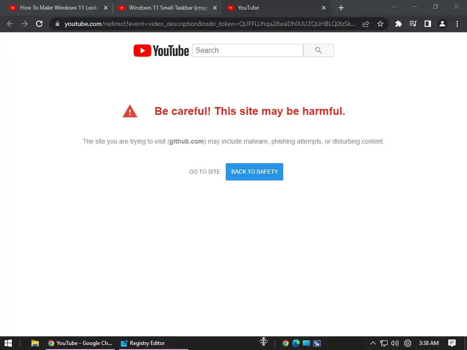This screenshot has width=467, height=350.
Task: Reload the current page
Action: (x=39, y=24)
